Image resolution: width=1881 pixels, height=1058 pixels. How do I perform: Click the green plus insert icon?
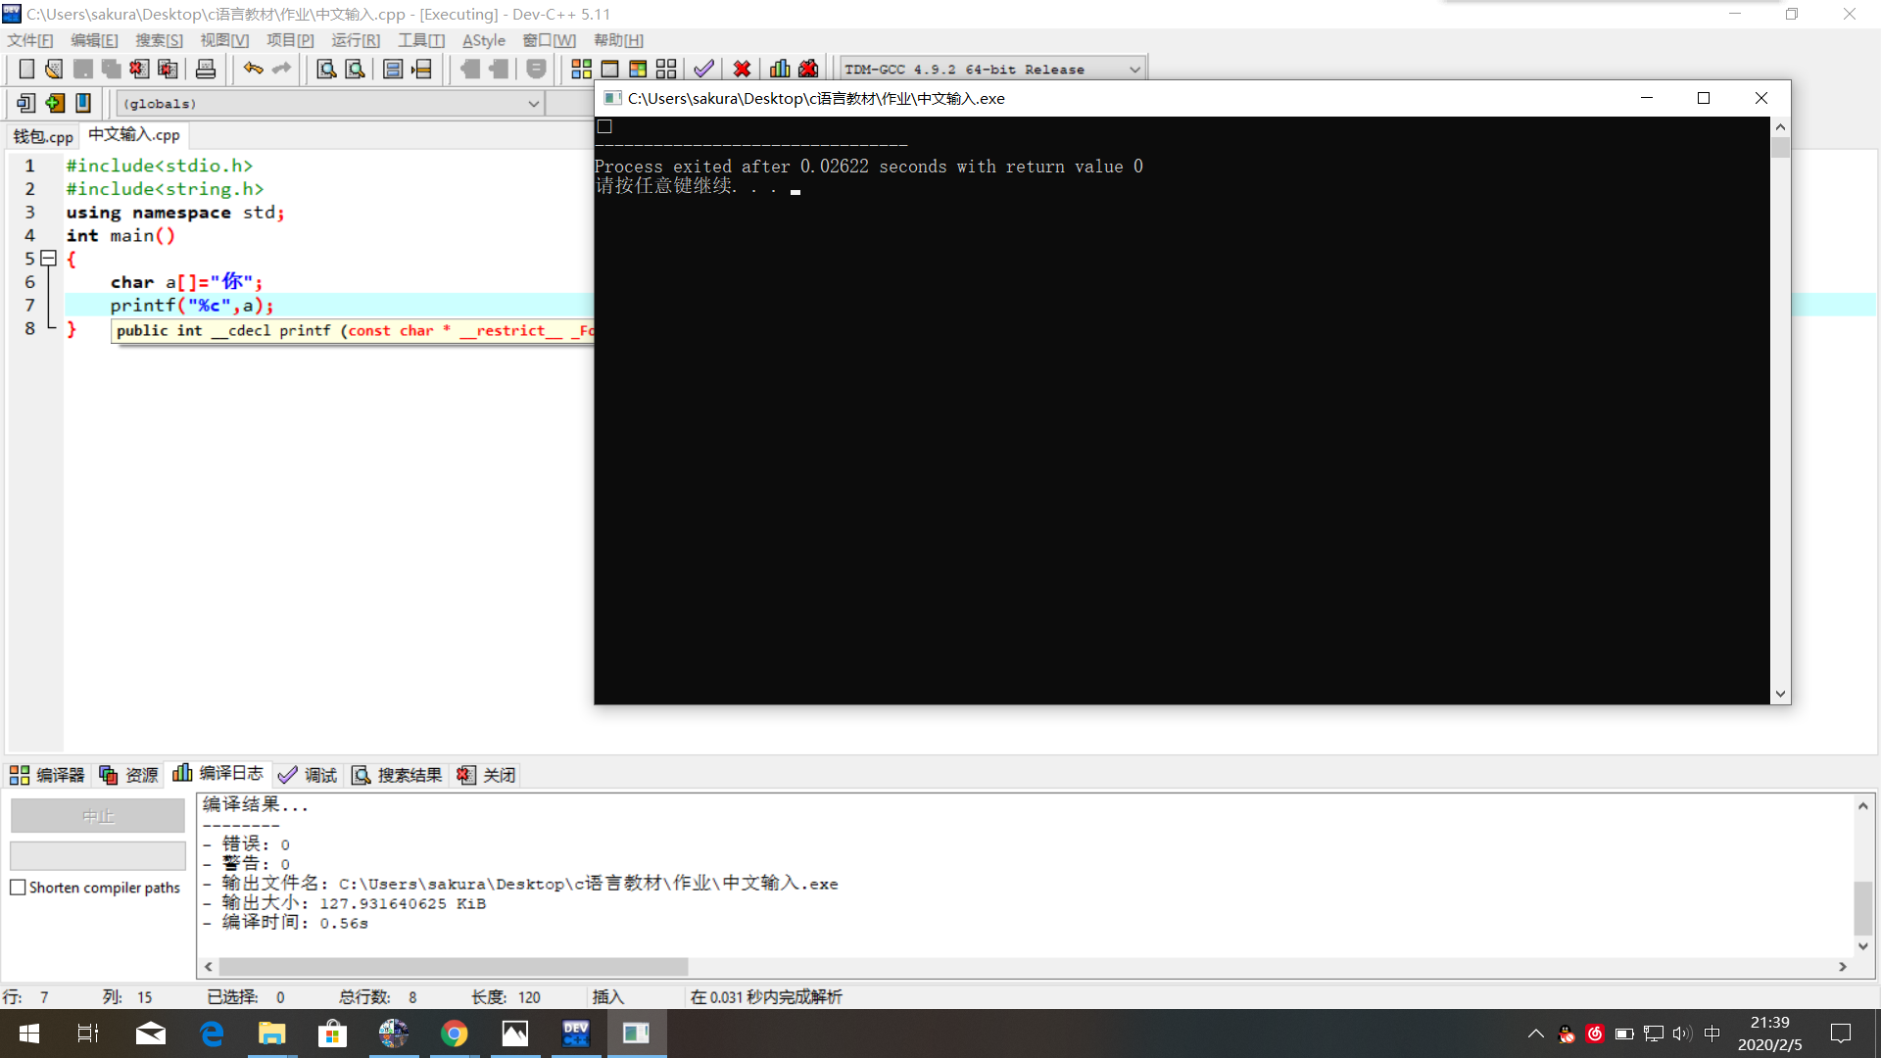(x=55, y=103)
